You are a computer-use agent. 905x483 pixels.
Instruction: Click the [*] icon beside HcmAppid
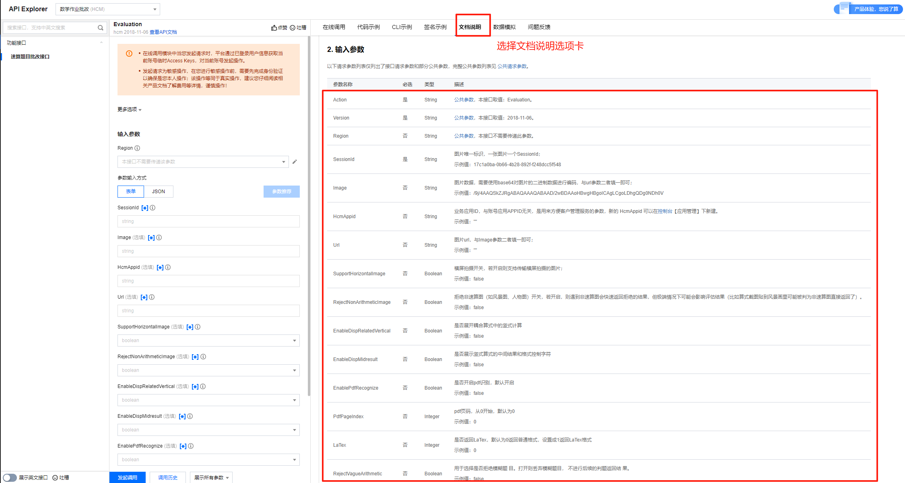point(160,268)
